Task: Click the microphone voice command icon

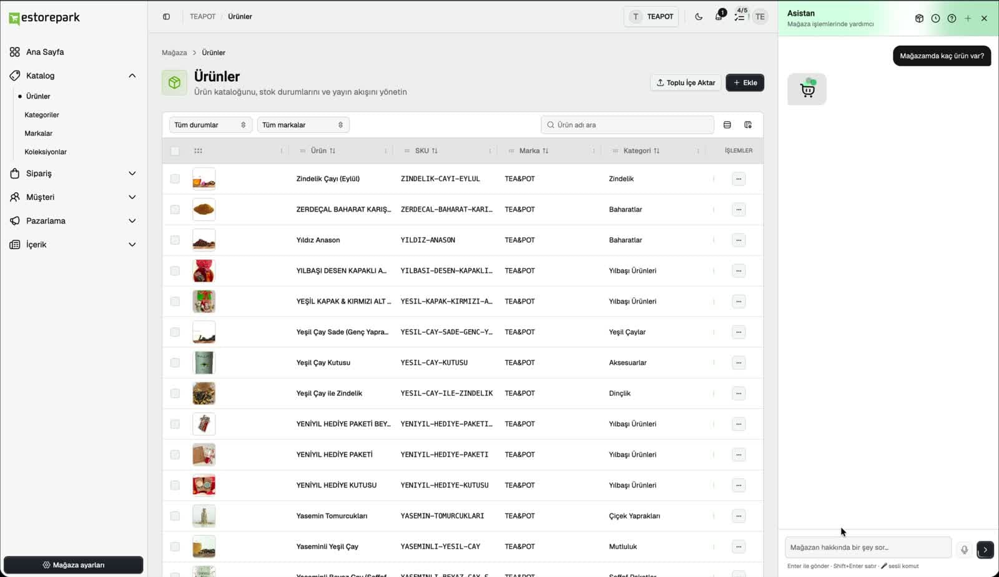Action: [x=964, y=550]
